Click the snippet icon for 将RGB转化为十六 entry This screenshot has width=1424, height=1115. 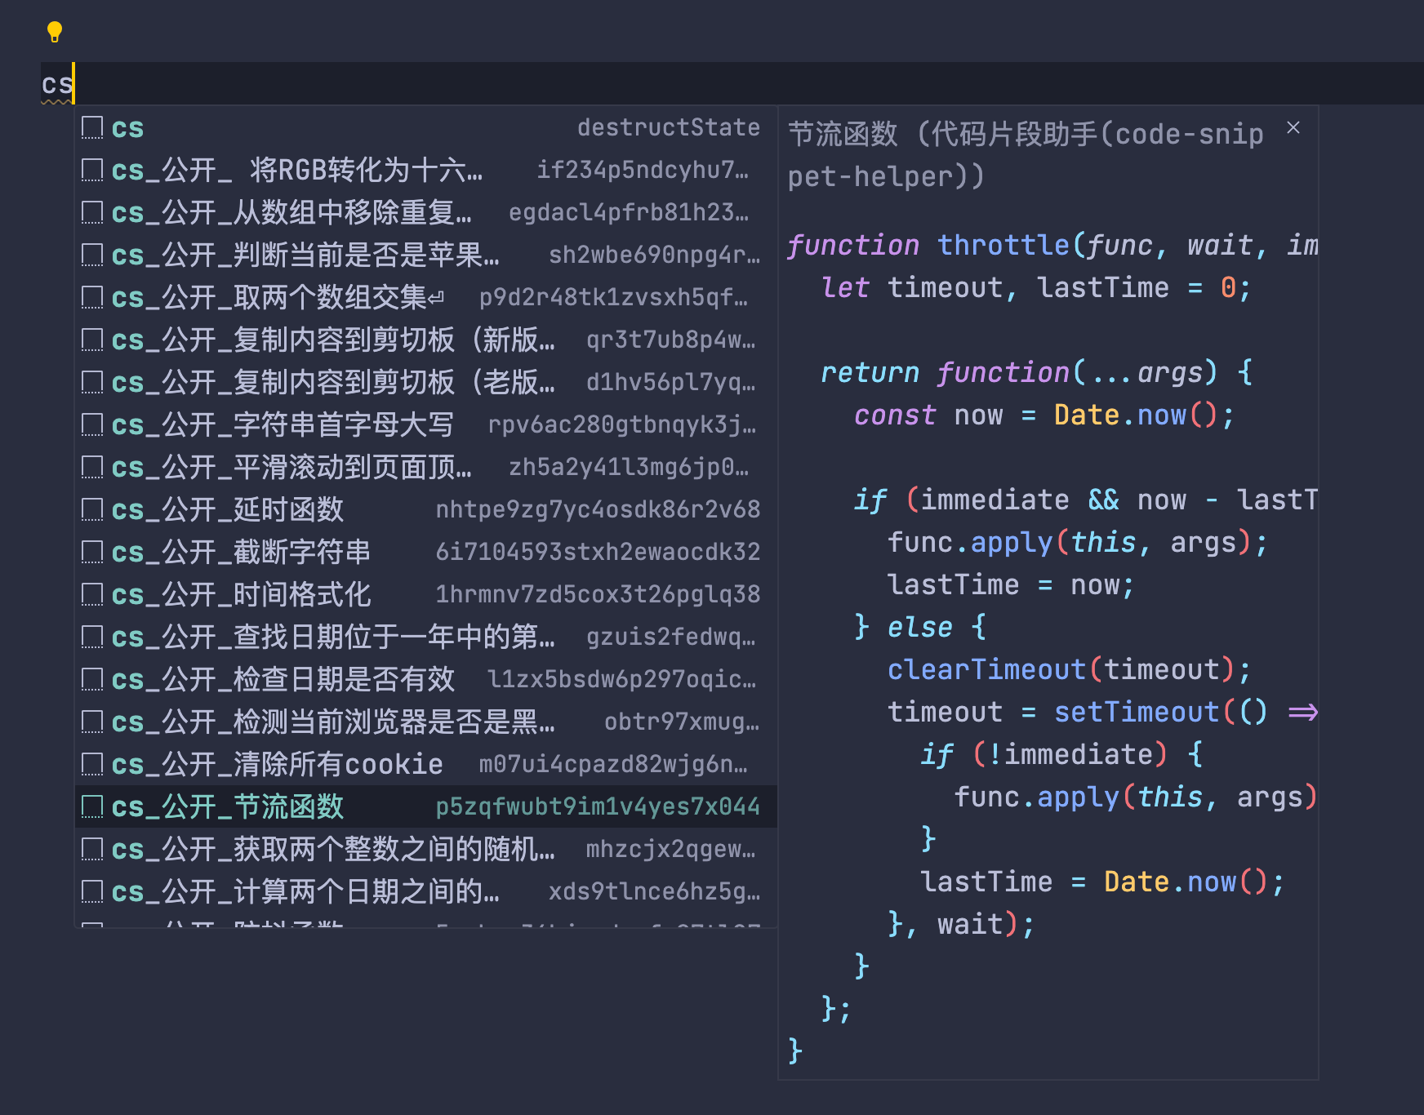point(92,170)
